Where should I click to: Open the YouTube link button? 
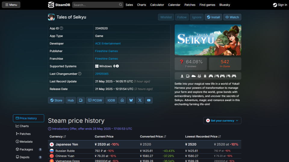coord(149,100)
